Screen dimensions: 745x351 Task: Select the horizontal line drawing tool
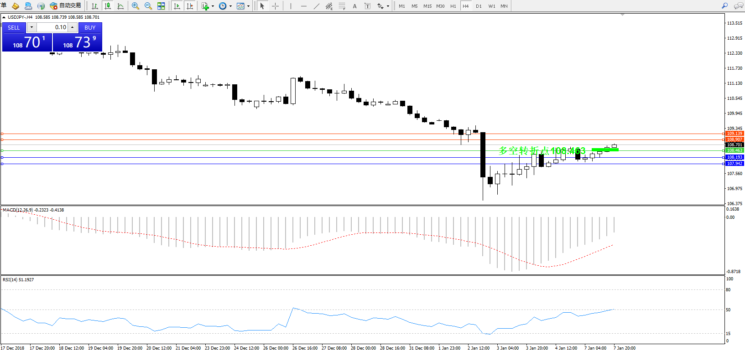(304, 6)
